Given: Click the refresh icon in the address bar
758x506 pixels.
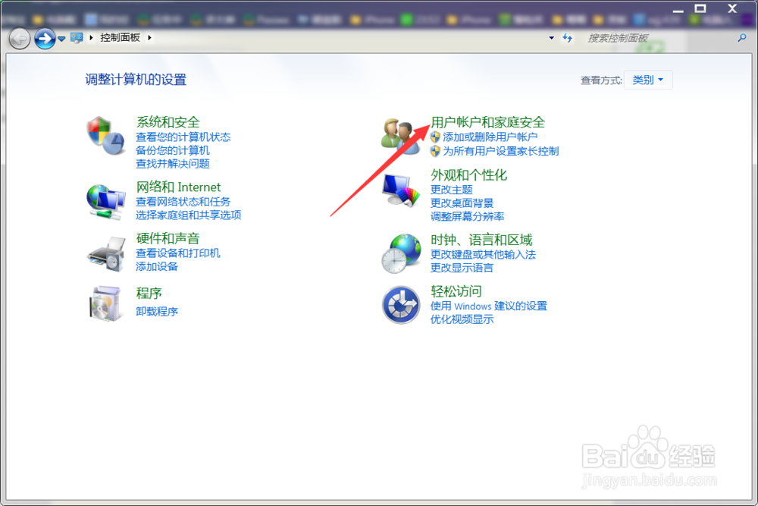Looking at the screenshot, I should click(567, 38).
